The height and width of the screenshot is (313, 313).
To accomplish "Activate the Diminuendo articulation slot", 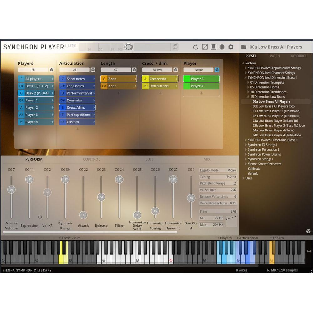I will 160,86.
